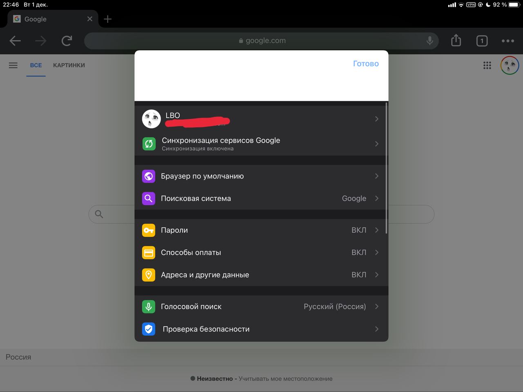Open Синхронизация сервисов Google setting

(261, 144)
